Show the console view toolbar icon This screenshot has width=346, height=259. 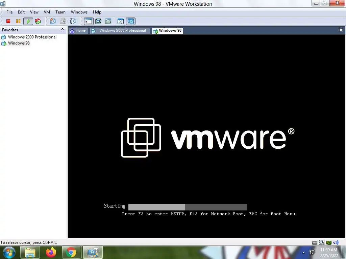[x=131, y=21]
